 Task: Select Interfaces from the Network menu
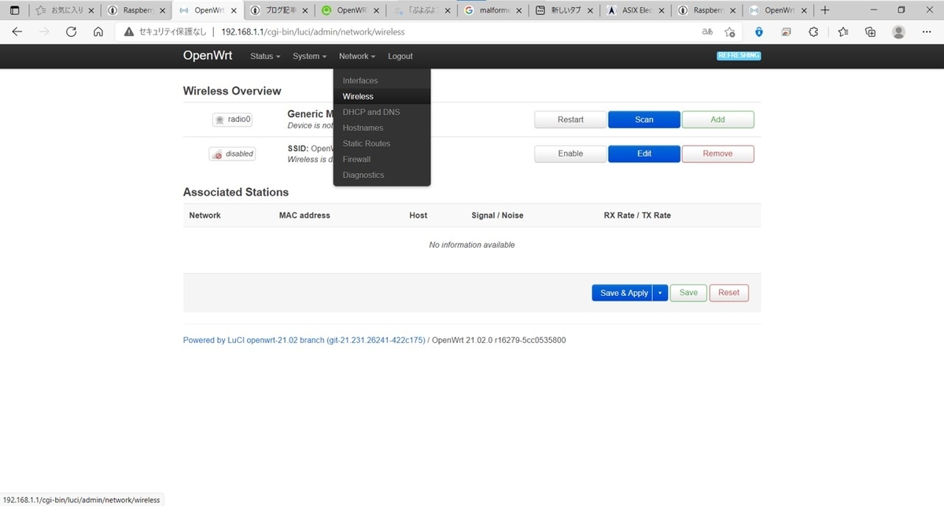(382, 80)
